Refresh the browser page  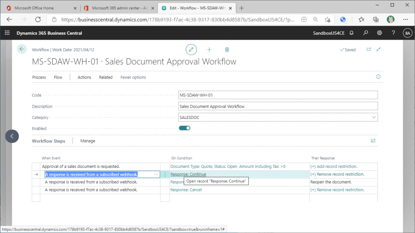[38, 19]
